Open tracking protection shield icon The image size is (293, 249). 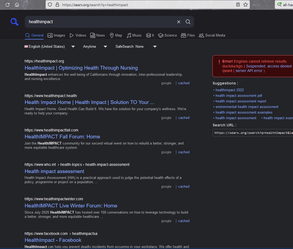point(50,5)
